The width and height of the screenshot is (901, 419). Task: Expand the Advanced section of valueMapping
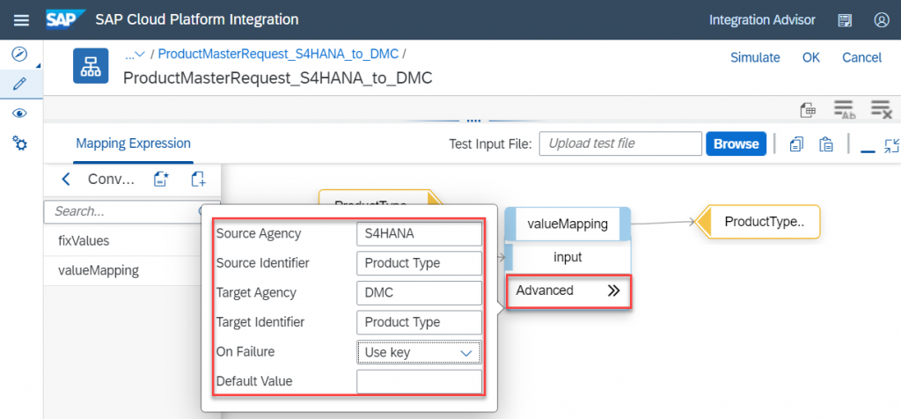click(568, 290)
